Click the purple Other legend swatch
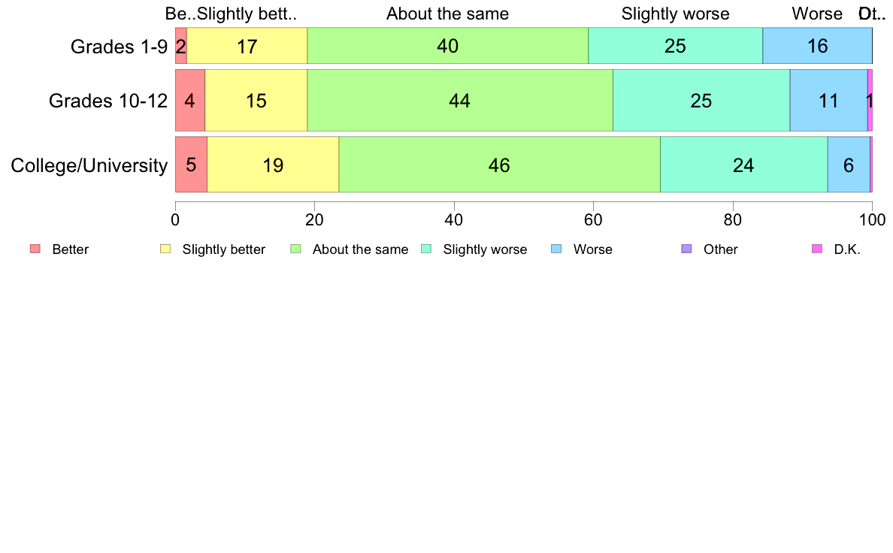 point(687,249)
